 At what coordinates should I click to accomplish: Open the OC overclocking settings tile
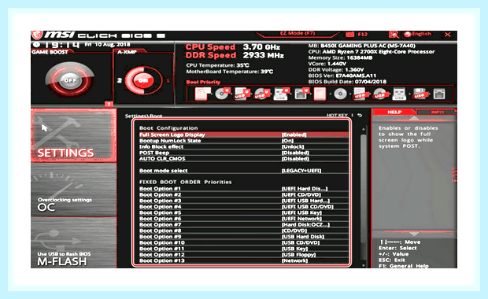point(73,190)
